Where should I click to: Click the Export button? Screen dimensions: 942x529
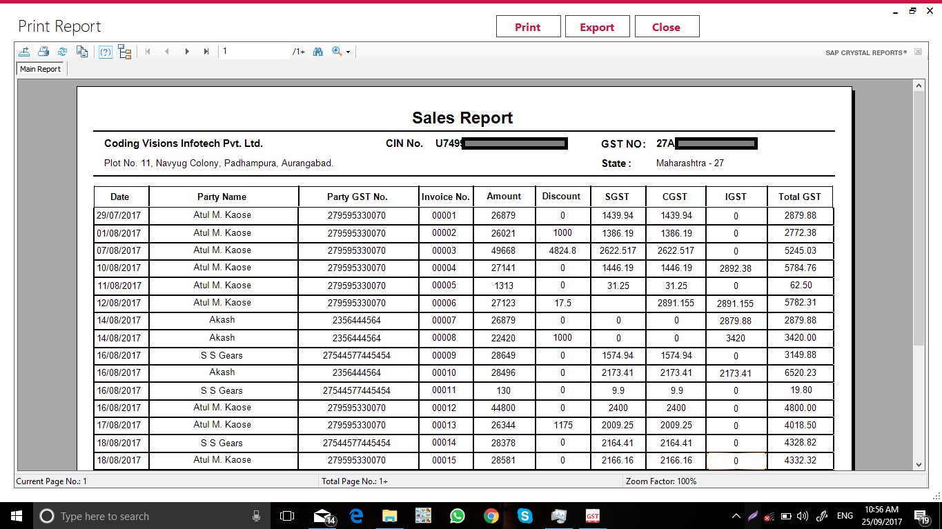click(x=597, y=26)
